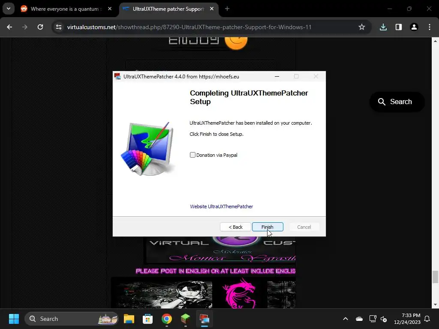Toggle the Chrome side panel icon

pos(399,27)
